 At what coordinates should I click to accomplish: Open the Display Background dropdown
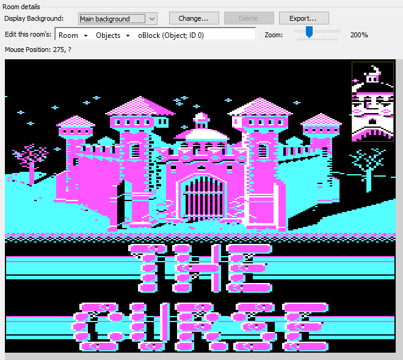pyautogui.click(x=118, y=19)
